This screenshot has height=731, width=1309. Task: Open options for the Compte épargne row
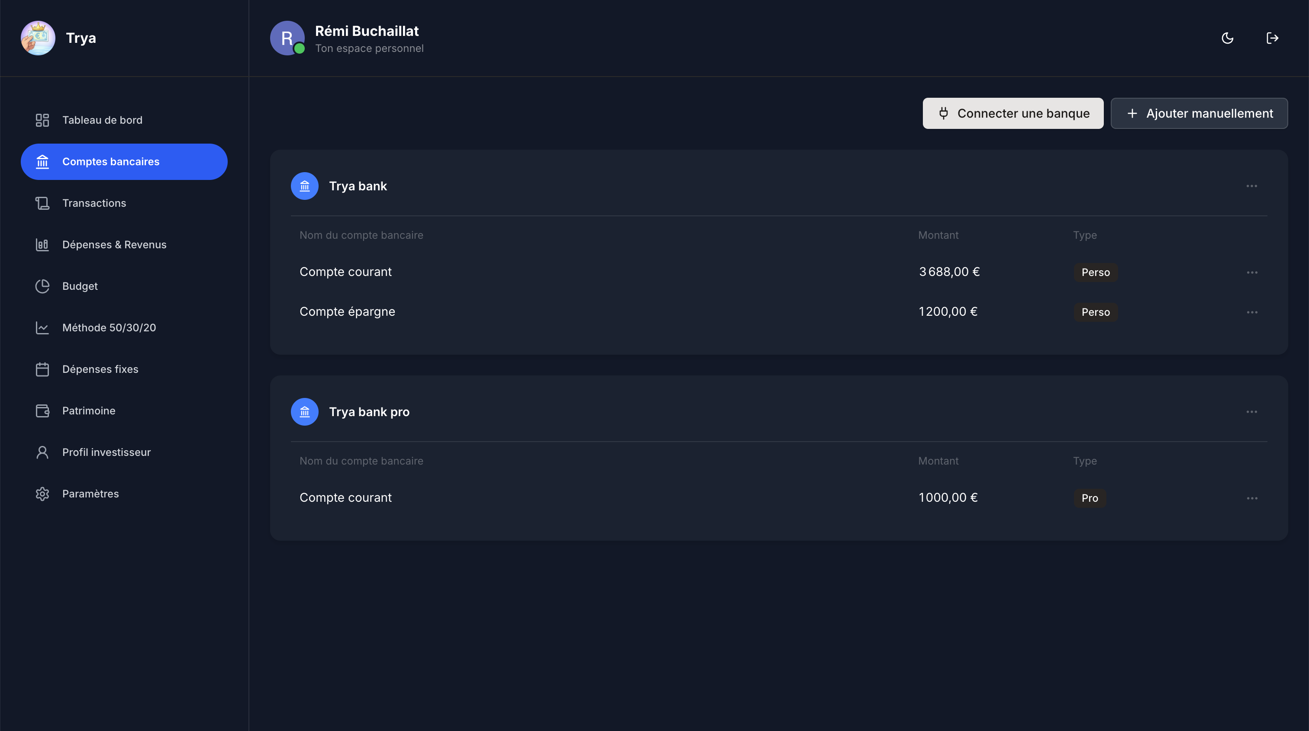(1252, 312)
